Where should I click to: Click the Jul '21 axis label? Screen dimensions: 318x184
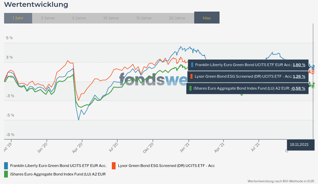tap(255, 147)
